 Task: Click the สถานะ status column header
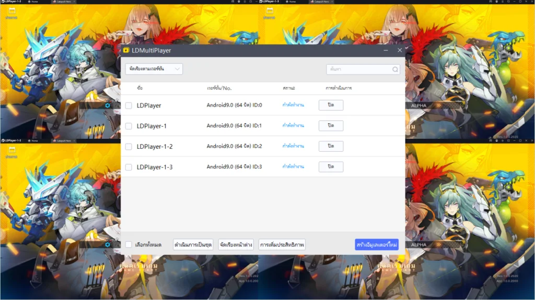tap(288, 88)
